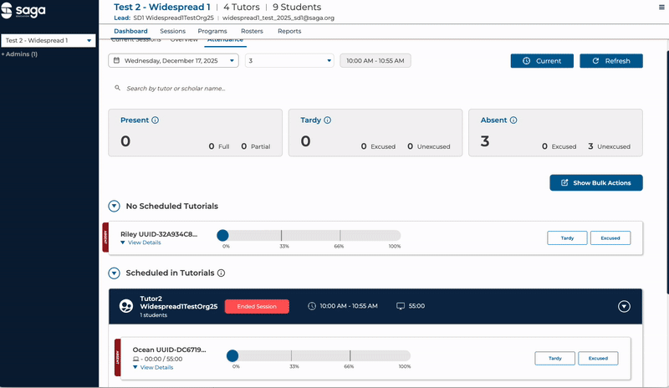
Task: Click the Saga logo
Action: click(23, 11)
